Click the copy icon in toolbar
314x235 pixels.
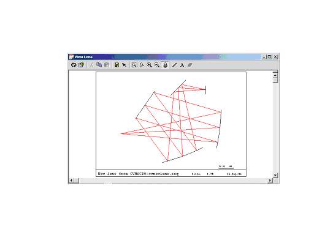click(99, 65)
